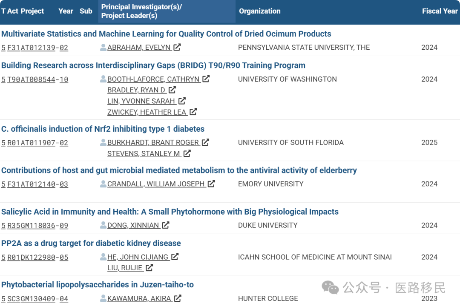Open investigator link HE, JOHN CIJIANG
Image resolution: width=460 pixels, height=306 pixels.
(x=138, y=257)
